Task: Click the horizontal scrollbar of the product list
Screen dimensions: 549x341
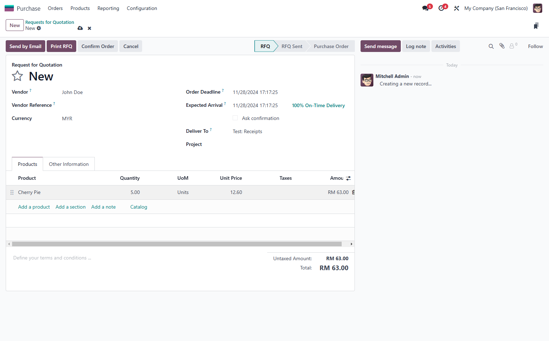Action: tap(177, 244)
